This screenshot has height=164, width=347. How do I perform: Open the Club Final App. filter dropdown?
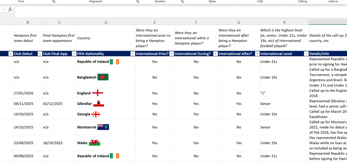pyautogui.click(x=74, y=54)
